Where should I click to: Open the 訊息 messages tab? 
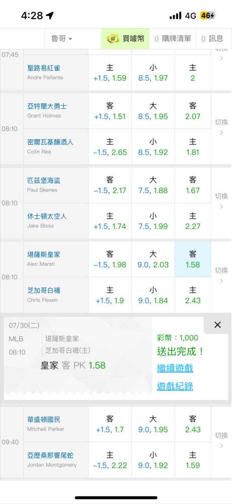point(214,39)
